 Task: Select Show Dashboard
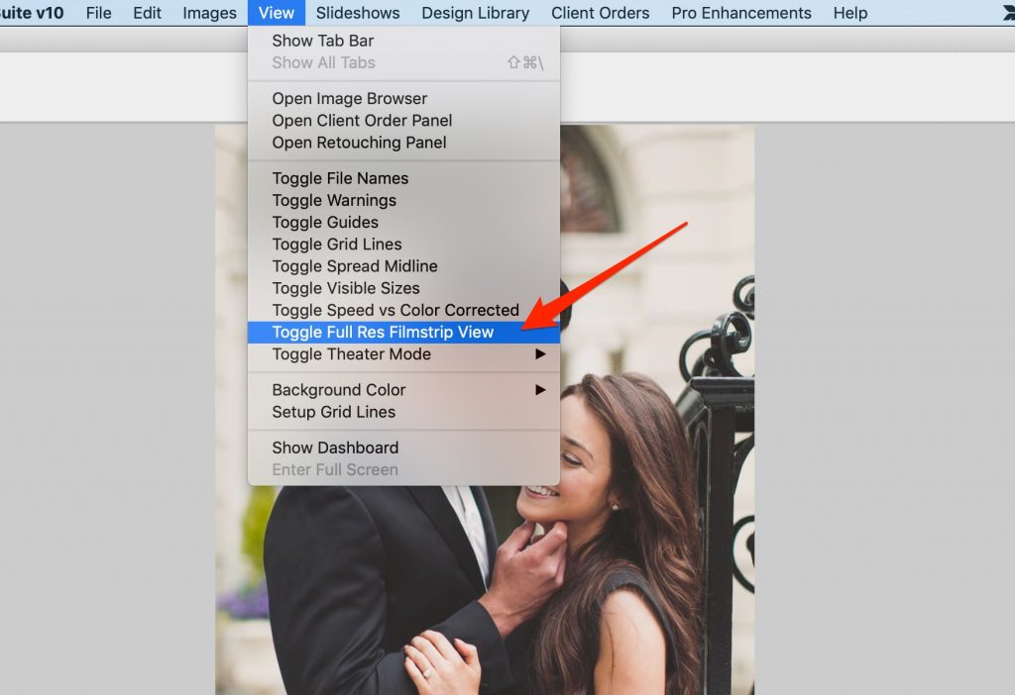(404, 447)
